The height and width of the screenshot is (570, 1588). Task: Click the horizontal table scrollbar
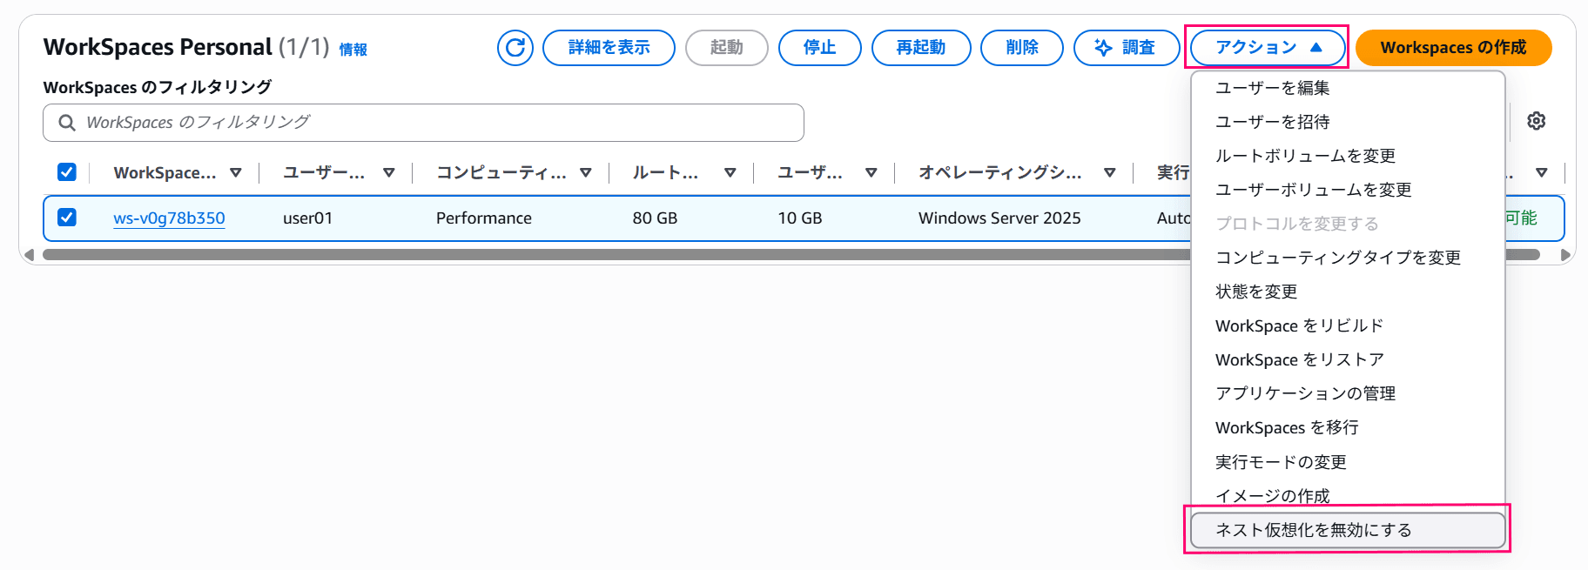click(791, 255)
